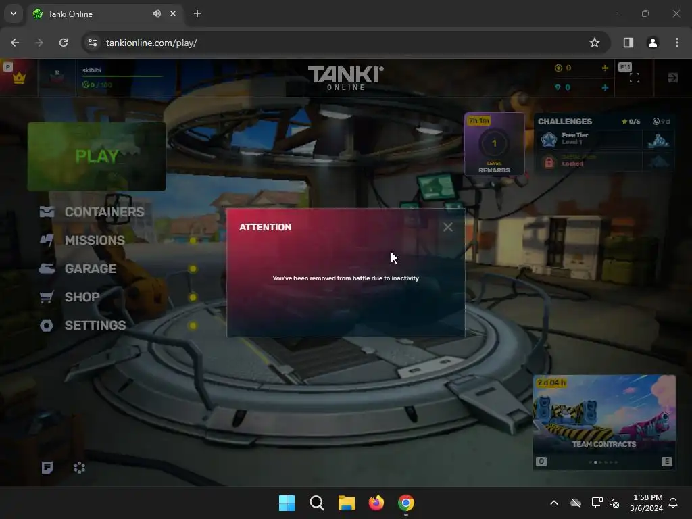Go to previous banner with Q
The width and height of the screenshot is (692, 519).
[x=541, y=462]
